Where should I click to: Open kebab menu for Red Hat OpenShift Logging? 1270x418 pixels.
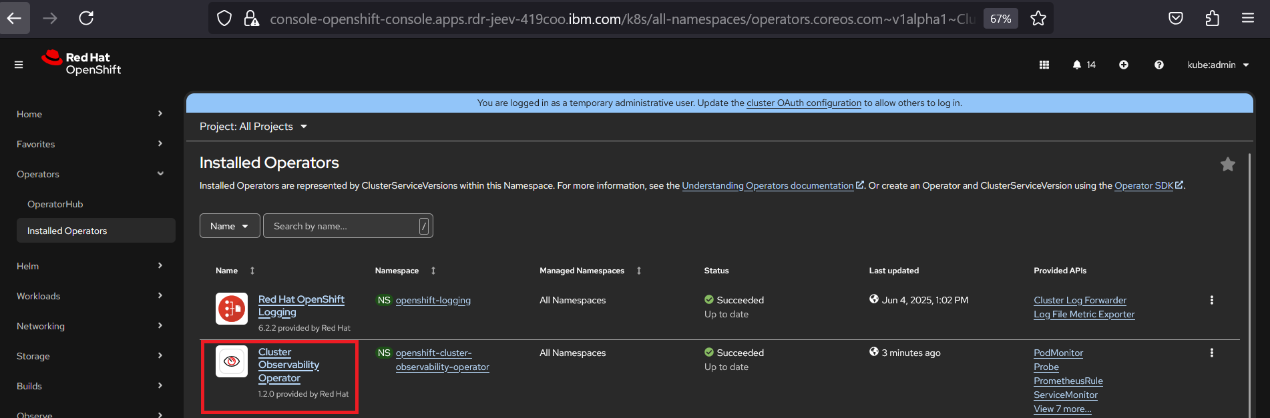point(1211,300)
